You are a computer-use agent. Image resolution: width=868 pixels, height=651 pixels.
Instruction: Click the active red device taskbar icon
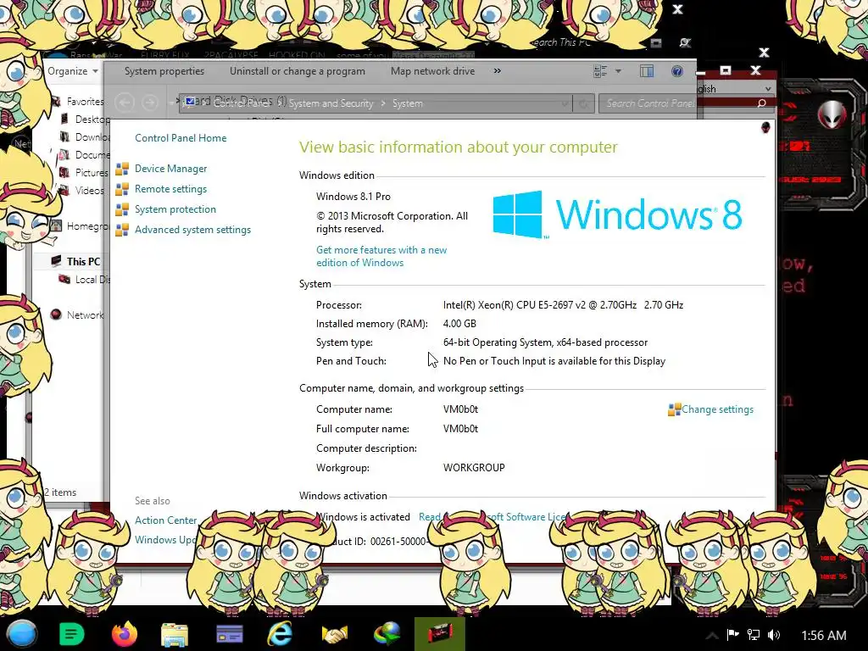tap(440, 634)
